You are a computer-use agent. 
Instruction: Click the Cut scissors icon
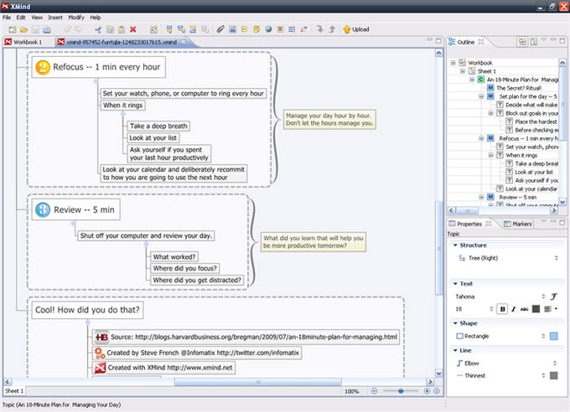98,29
